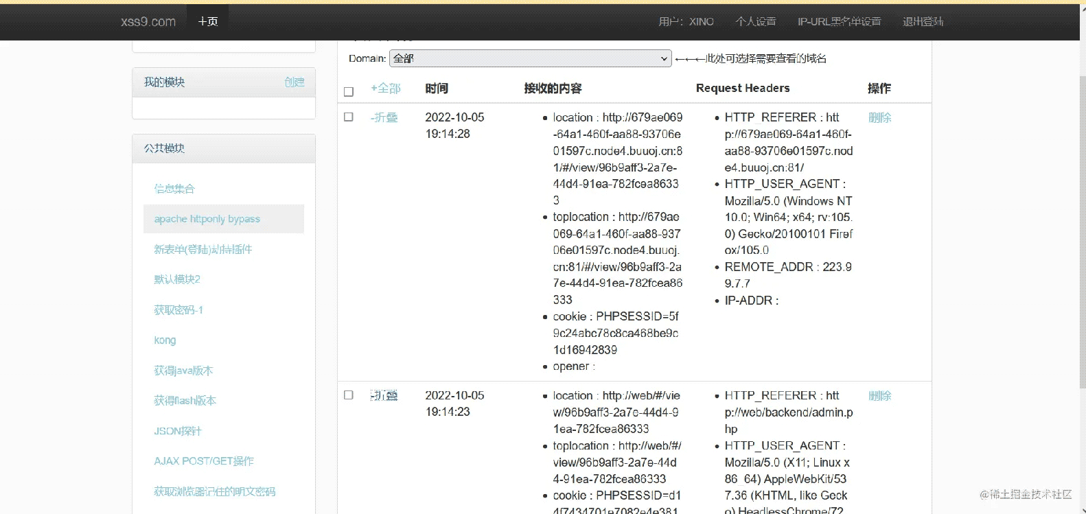Open the JSON探针 module
The image size is (1086, 514).
tap(178, 431)
